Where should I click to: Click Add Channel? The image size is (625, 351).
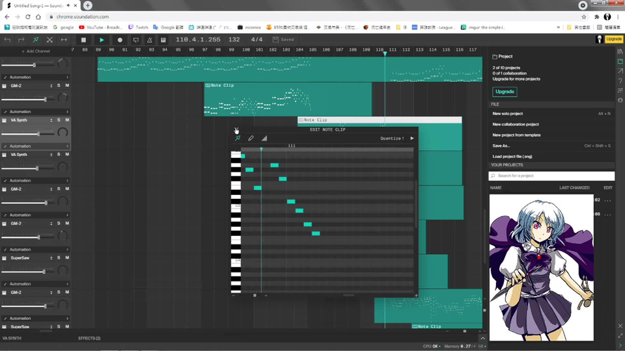35,51
